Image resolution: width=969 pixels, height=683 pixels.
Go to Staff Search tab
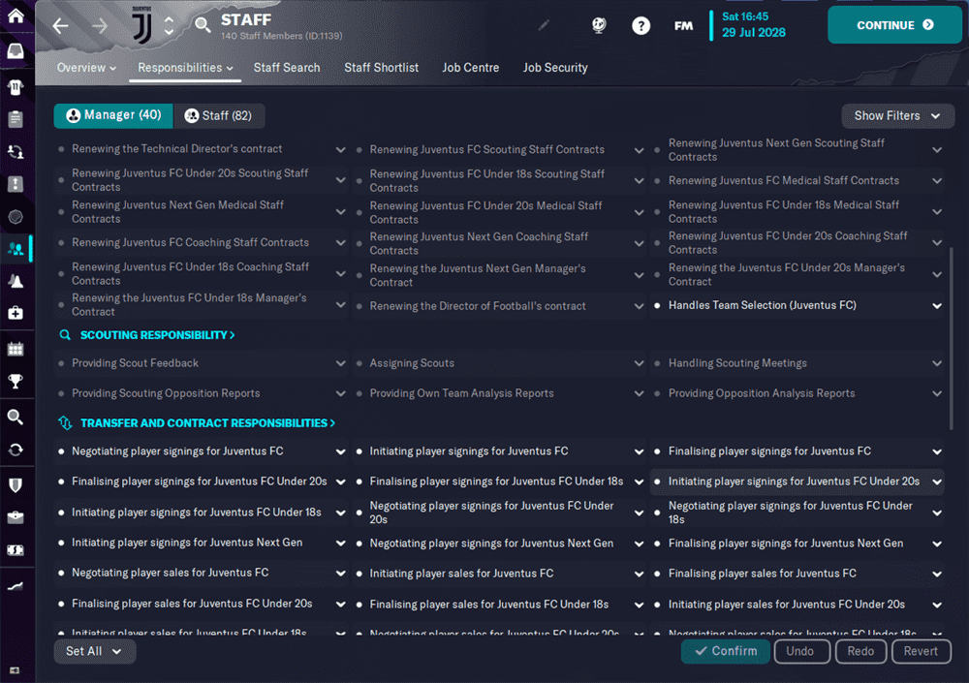click(x=287, y=68)
